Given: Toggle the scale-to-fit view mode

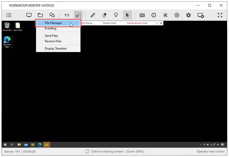Looking at the screenshot, I should (x=78, y=15).
